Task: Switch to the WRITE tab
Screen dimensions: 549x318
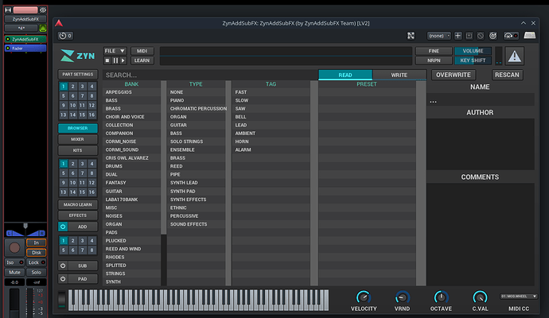Action: coord(399,75)
